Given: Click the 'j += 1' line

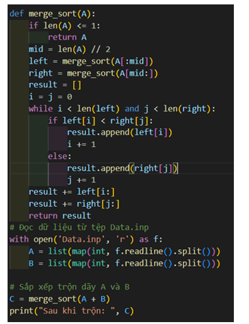Looking at the screenshot, I should click(x=81, y=180).
